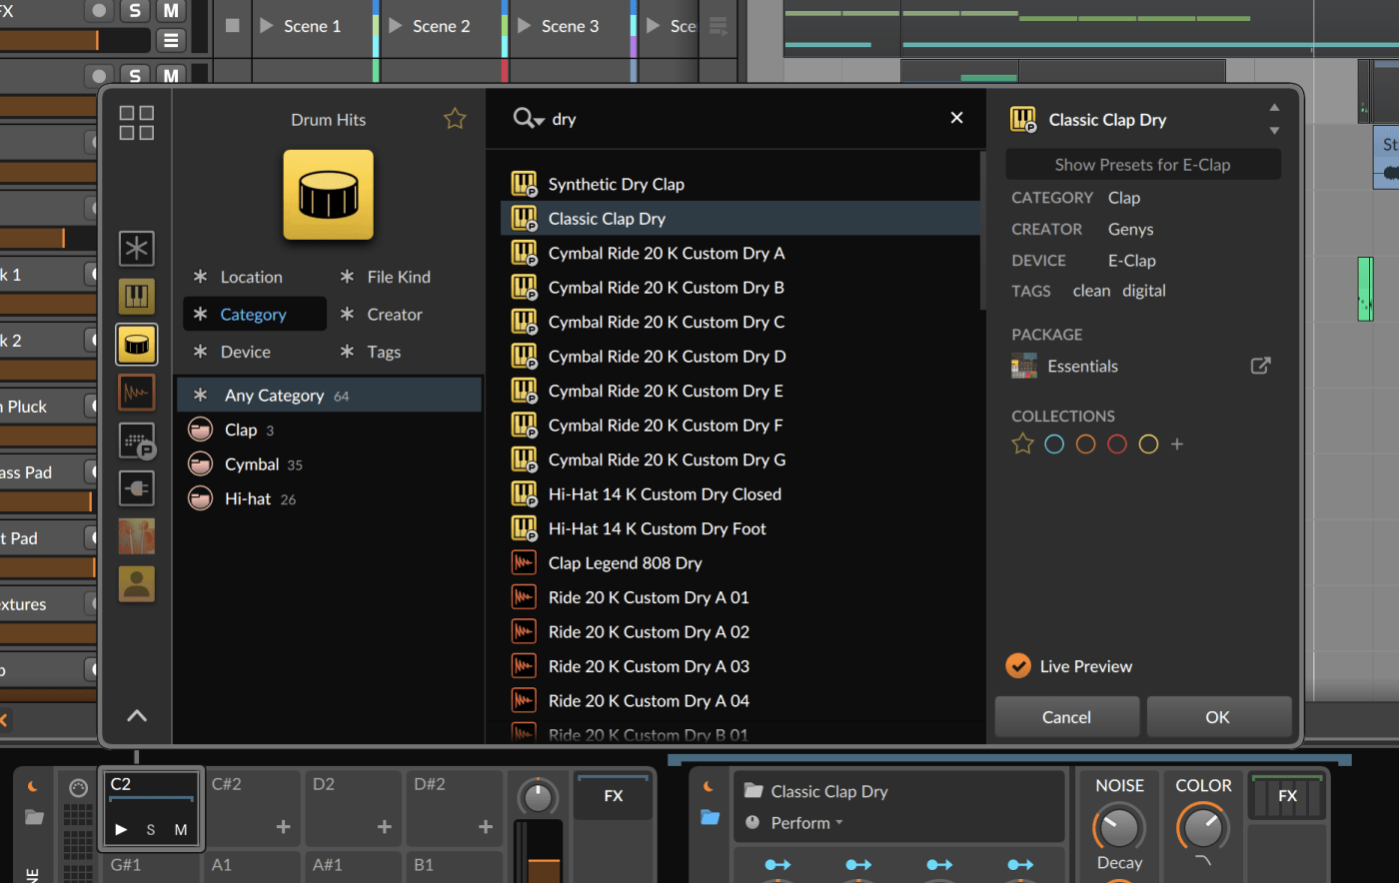Favorite Drum Hits with the star icon
1399x883 pixels.
point(455,119)
